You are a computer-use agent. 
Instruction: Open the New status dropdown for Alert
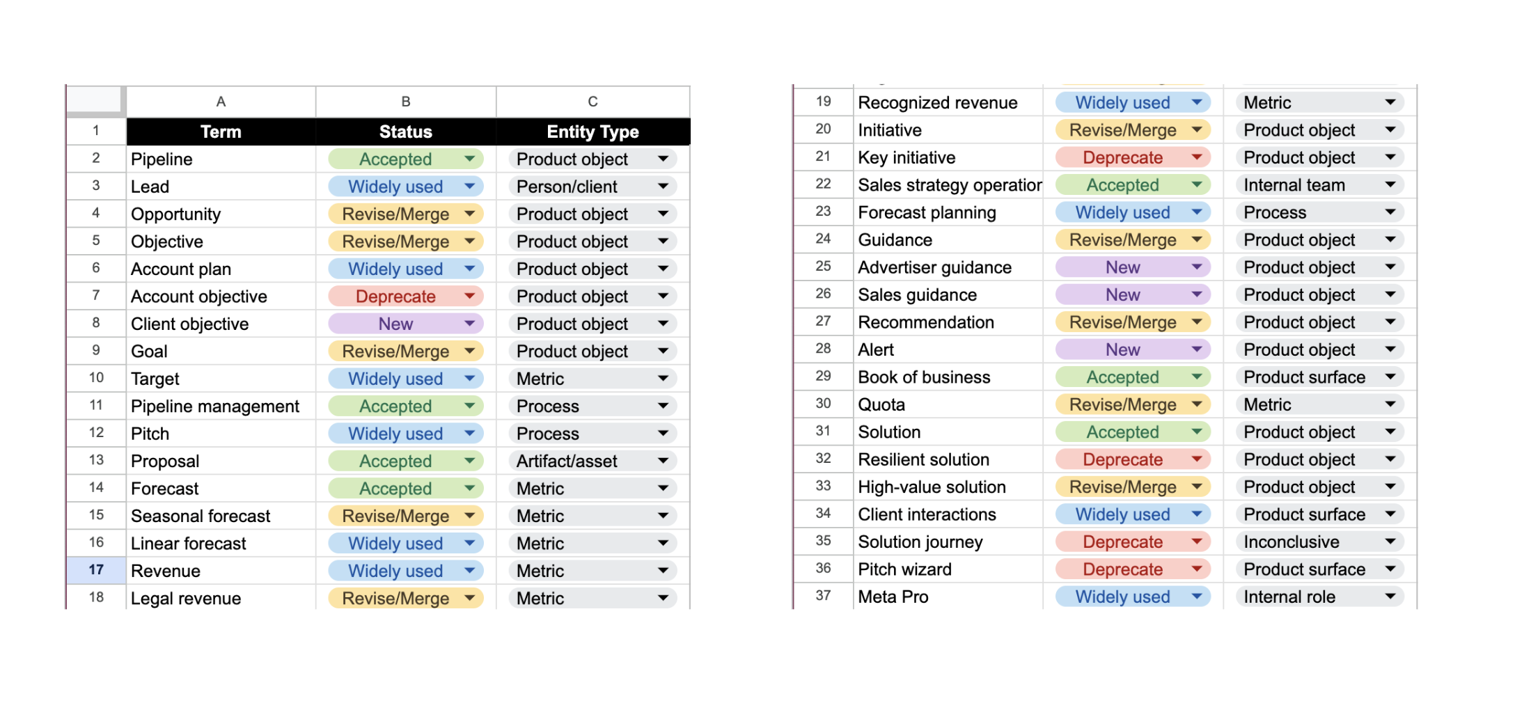[x=1197, y=349]
